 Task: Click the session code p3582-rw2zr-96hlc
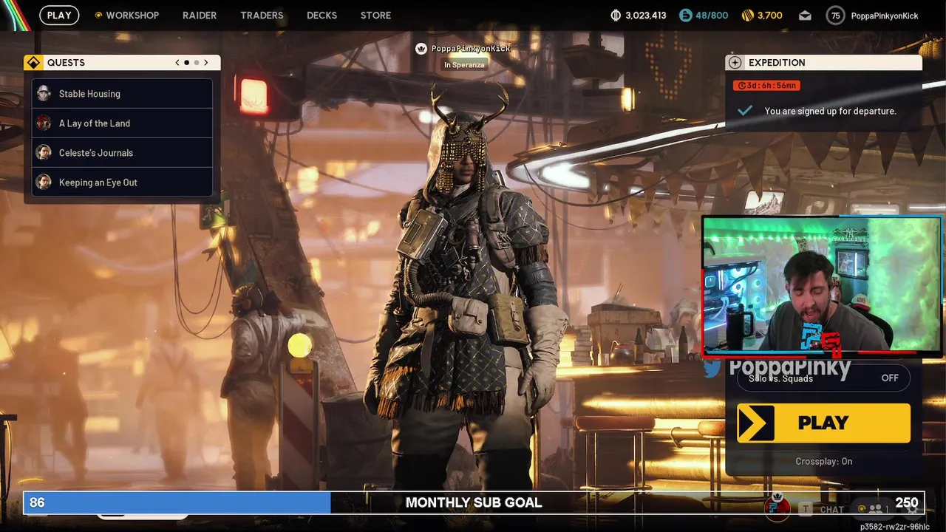pyautogui.click(x=895, y=526)
